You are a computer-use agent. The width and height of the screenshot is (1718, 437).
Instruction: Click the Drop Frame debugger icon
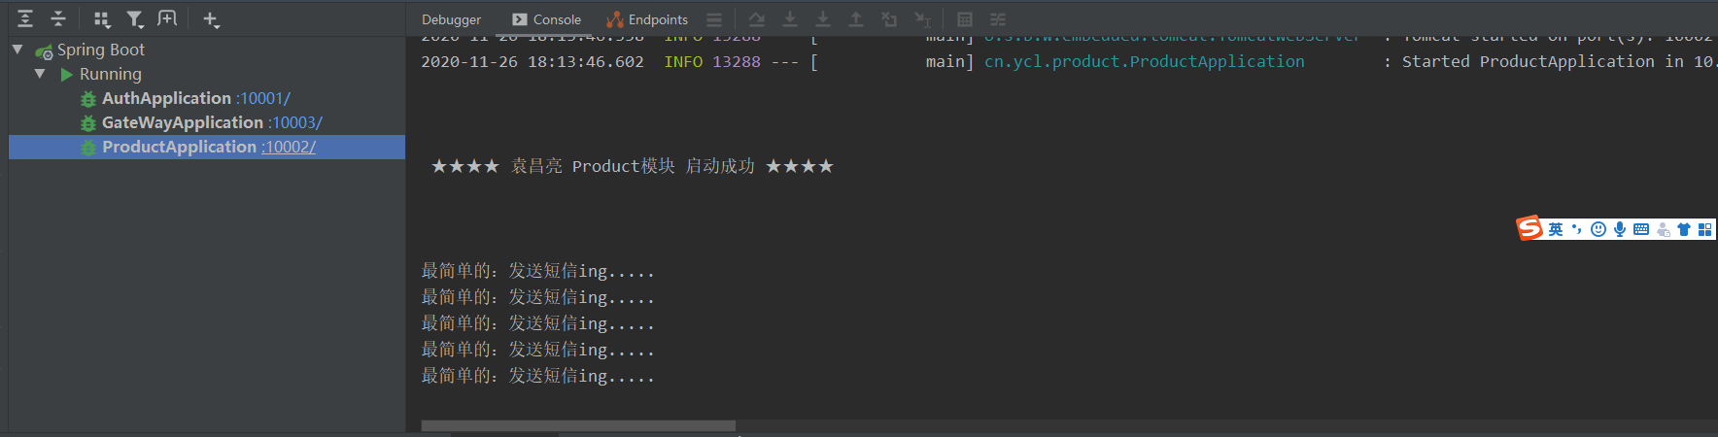[889, 19]
